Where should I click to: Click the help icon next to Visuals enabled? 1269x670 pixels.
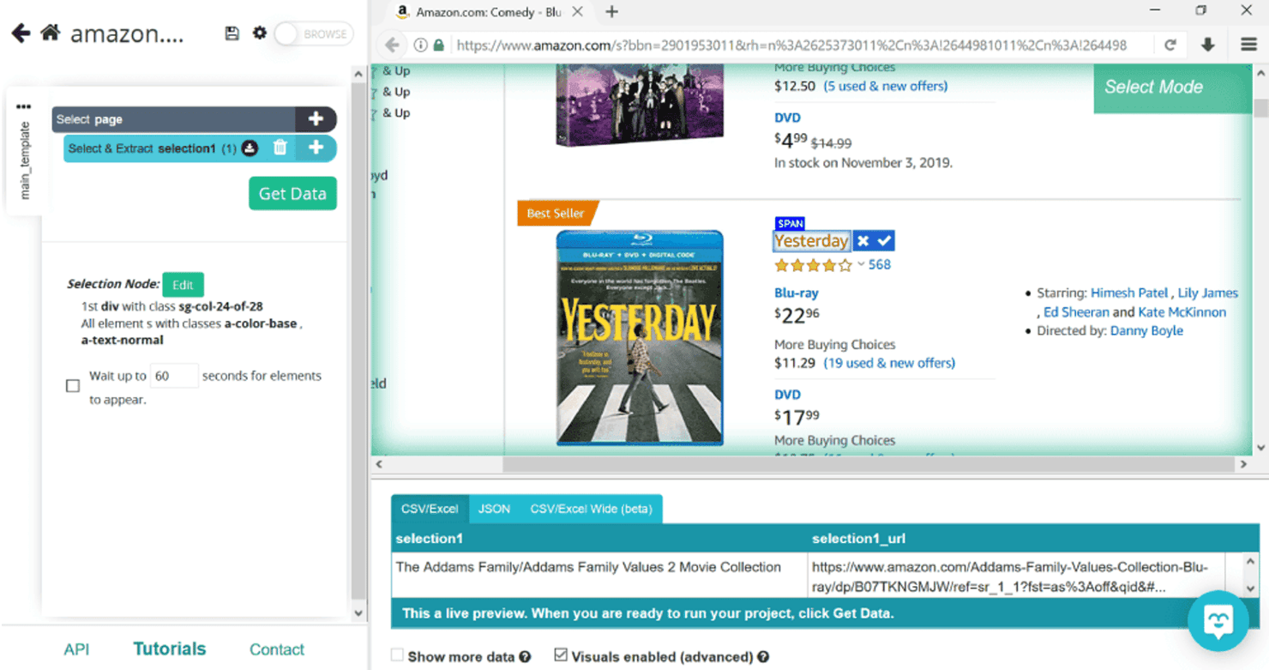(763, 657)
